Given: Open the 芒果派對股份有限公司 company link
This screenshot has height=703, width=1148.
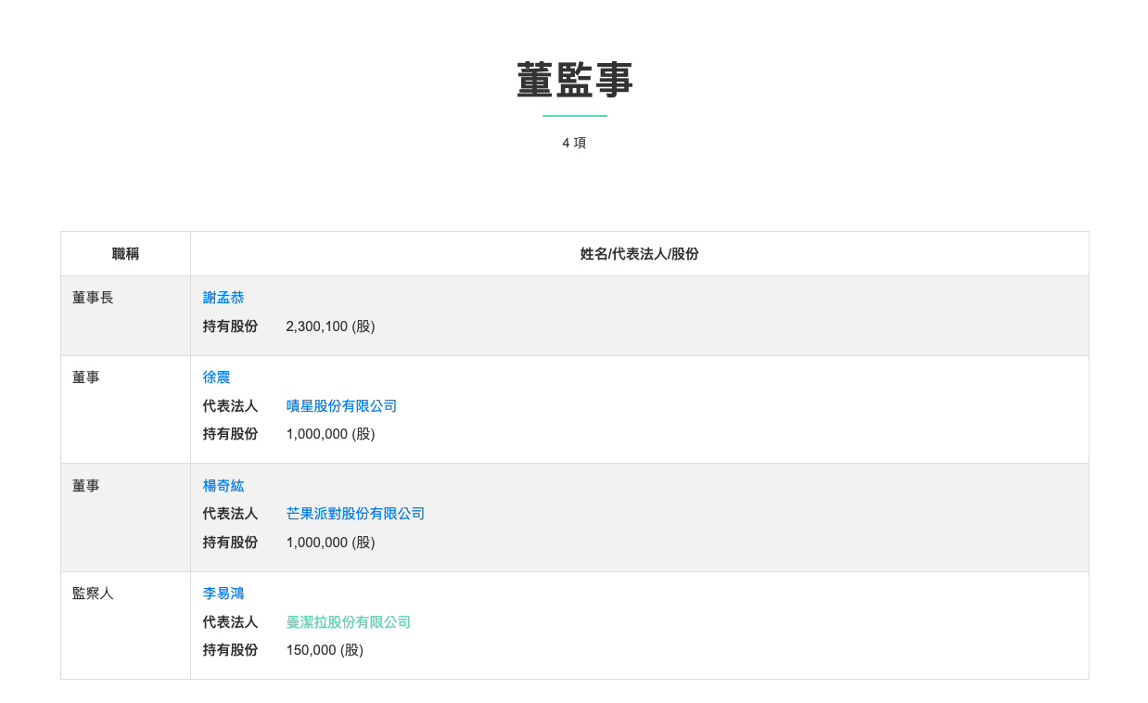Looking at the screenshot, I should click(355, 514).
